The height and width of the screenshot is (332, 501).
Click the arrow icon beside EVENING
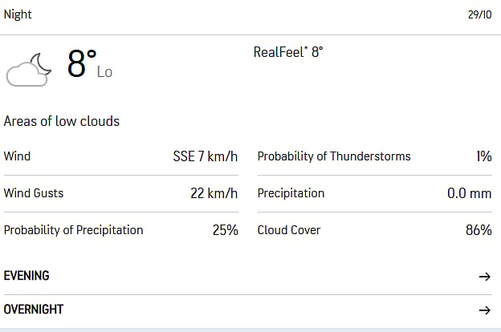click(484, 277)
